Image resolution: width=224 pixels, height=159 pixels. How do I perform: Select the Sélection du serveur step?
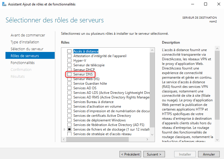[x=27, y=49]
